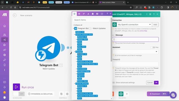Expand Attachment item arrow
The height and width of the screenshot is (101, 179).
coord(76,69)
